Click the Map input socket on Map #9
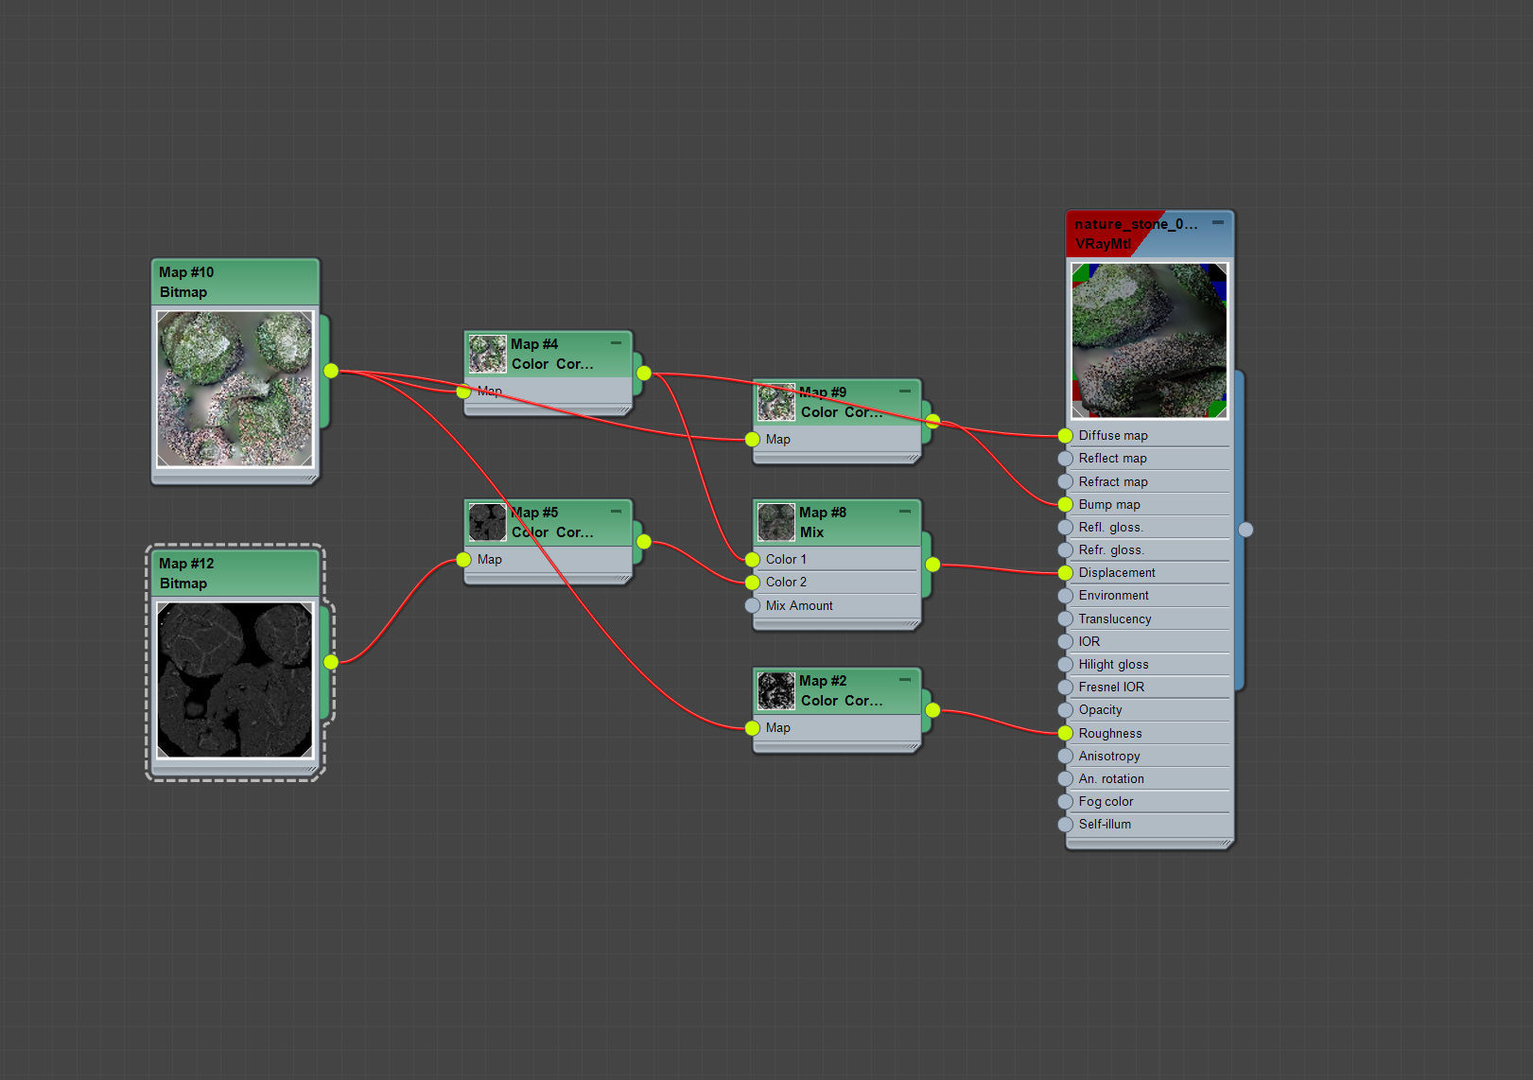Image resolution: width=1533 pixels, height=1080 pixels. pos(752,440)
